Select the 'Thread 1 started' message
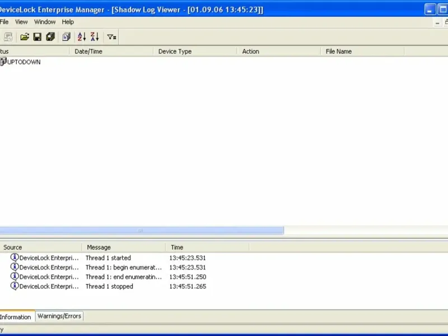Viewport: 448px width, 336px height. pyautogui.click(x=108, y=258)
